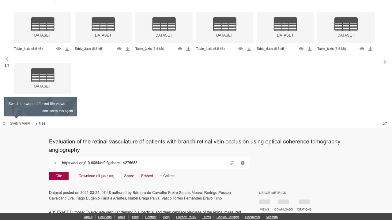Viewport: 392px width, 220px height.
Task: Click + Collect option
Action: [x=167, y=176]
